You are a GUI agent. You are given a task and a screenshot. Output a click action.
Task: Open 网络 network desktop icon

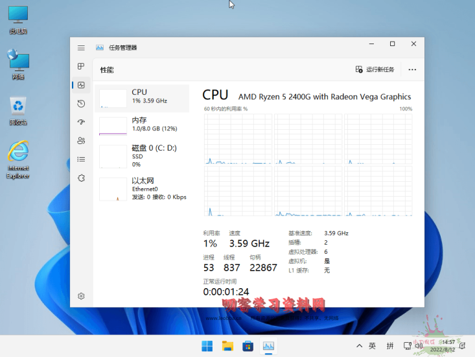(x=18, y=65)
